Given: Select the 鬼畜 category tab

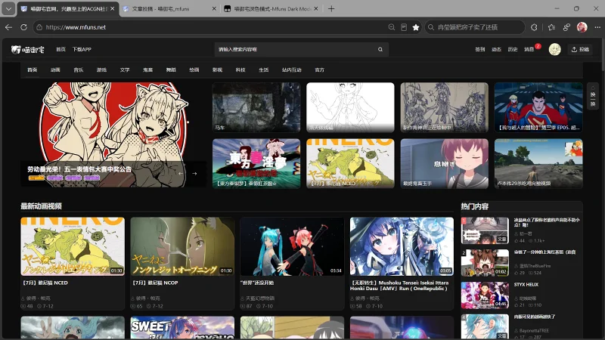Looking at the screenshot, I should pyautogui.click(x=147, y=70).
